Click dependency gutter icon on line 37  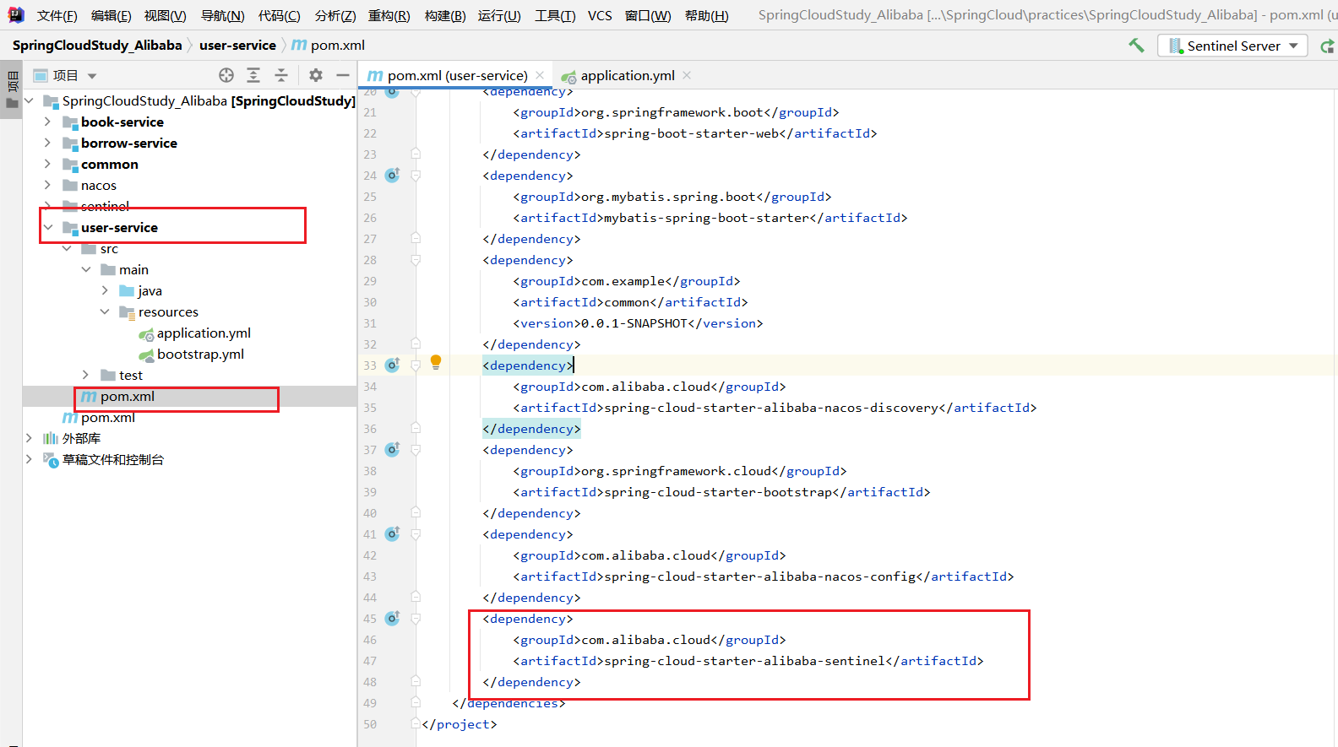[x=392, y=450]
